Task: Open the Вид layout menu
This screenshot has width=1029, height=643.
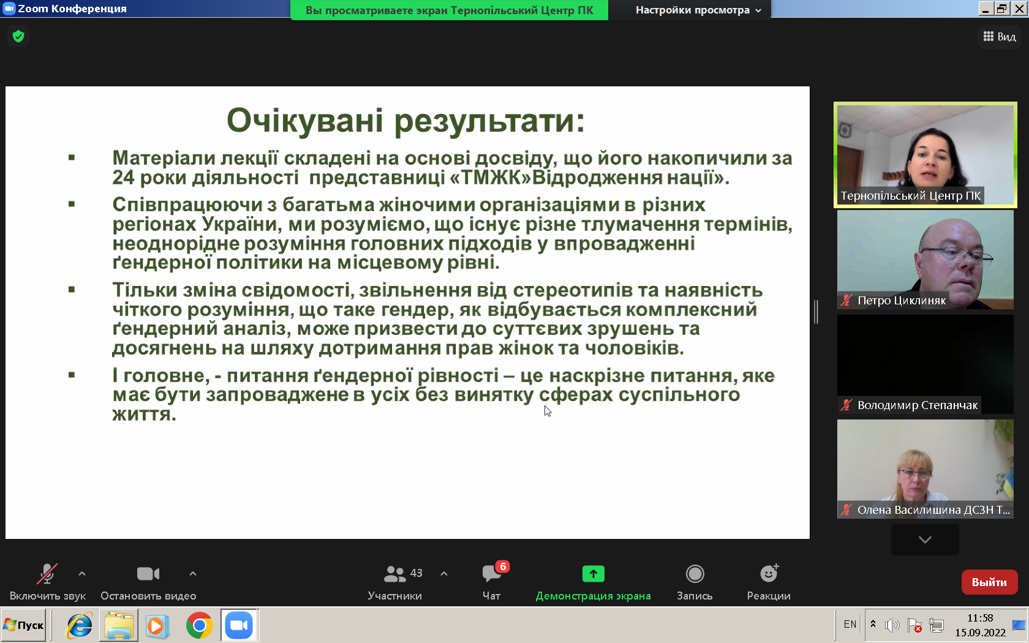Action: click(1000, 37)
